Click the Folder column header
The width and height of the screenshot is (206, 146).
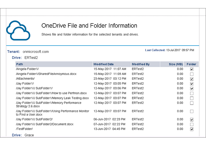[191, 64]
